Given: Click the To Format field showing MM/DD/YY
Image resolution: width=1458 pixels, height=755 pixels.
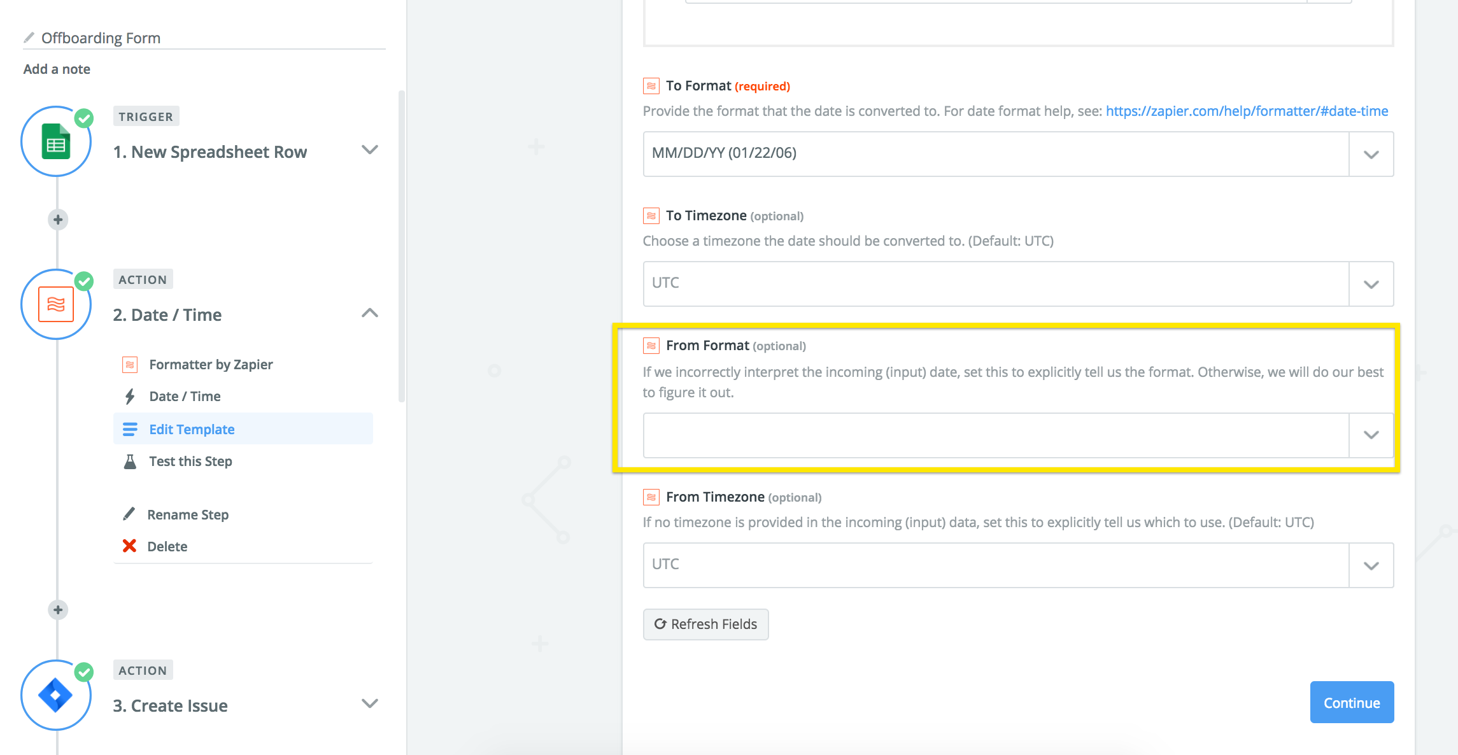Looking at the screenshot, I should (996, 154).
